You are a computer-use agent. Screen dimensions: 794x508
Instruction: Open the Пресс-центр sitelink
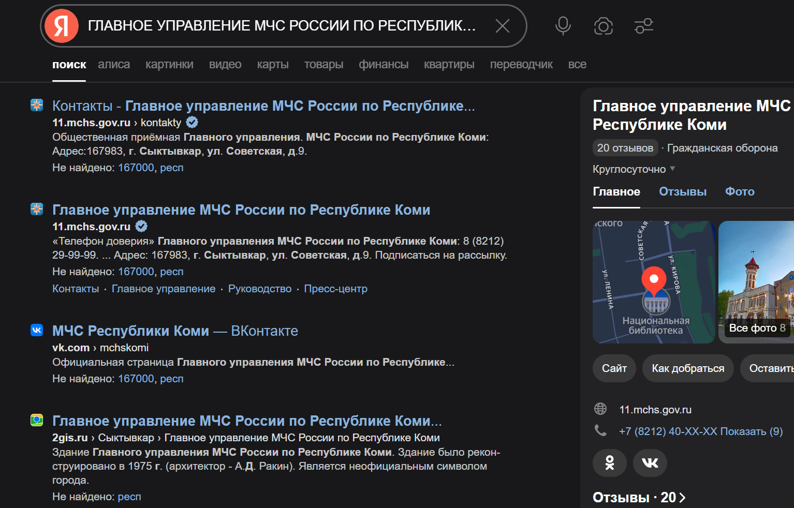tap(335, 289)
